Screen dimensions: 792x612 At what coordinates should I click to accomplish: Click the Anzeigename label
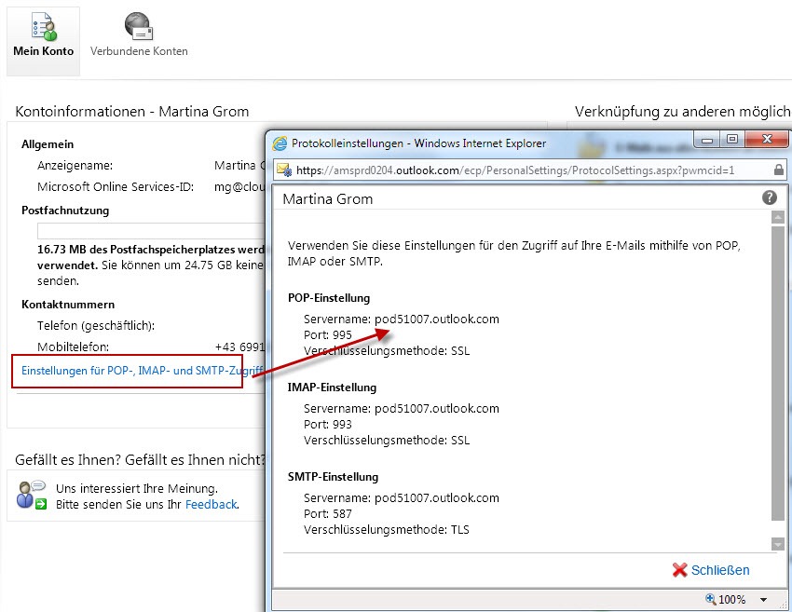coord(75,166)
